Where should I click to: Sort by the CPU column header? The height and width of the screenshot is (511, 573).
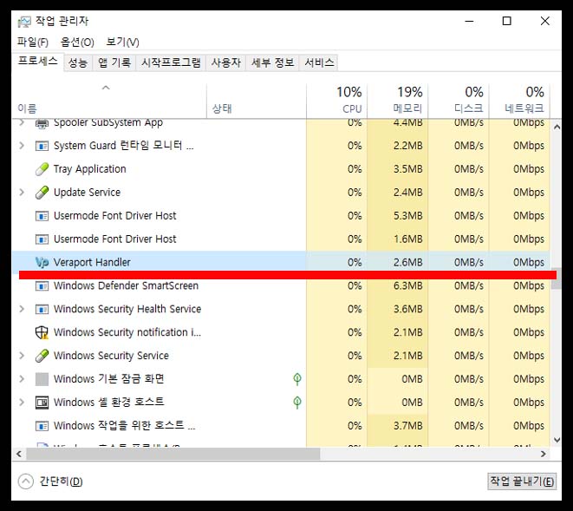[x=336, y=101]
